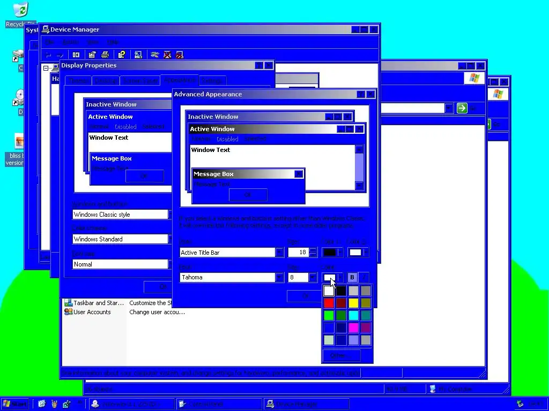Click the help question mark in Advanced Appearance title
Viewport: 549px width, 411px height.
point(361,94)
